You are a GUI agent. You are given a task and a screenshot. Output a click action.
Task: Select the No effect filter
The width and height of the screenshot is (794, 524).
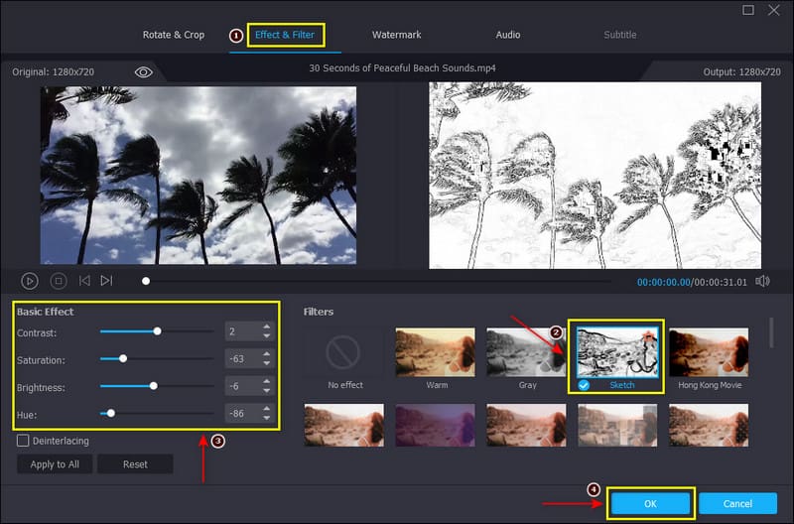click(x=342, y=353)
